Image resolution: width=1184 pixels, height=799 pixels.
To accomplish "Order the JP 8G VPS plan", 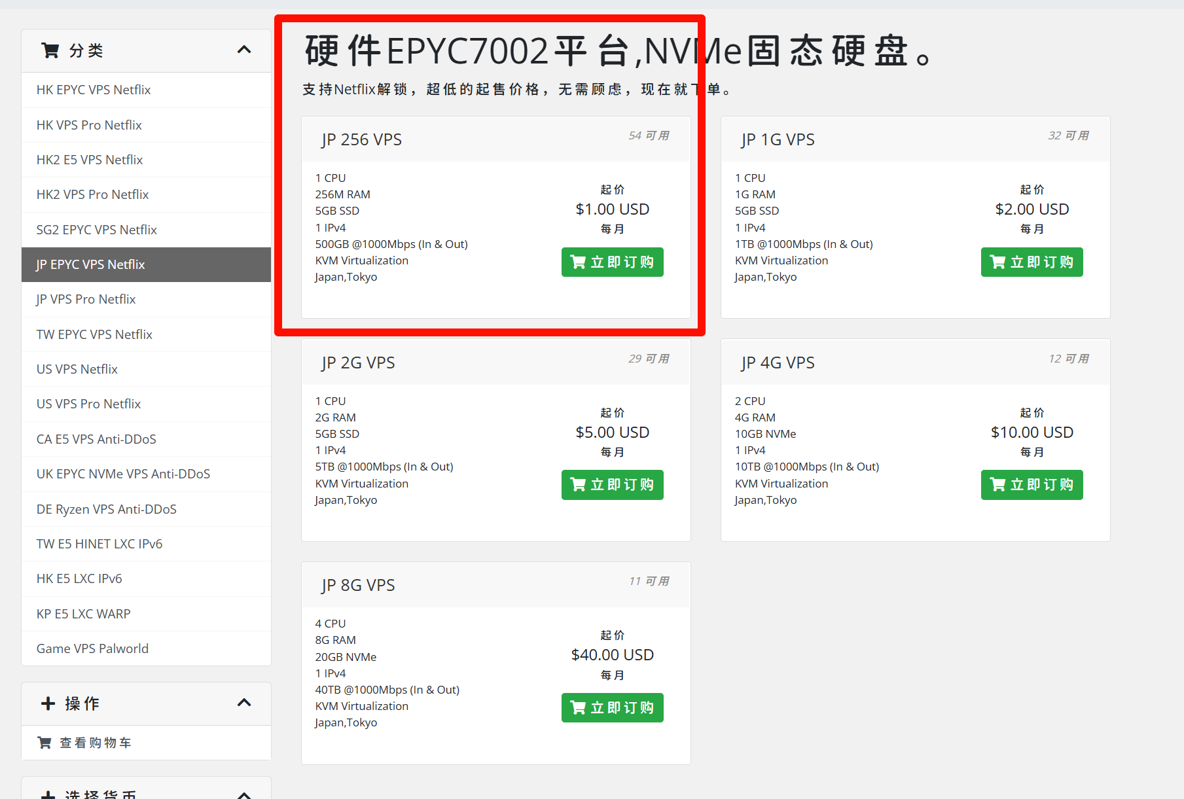I will pyautogui.click(x=612, y=708).
